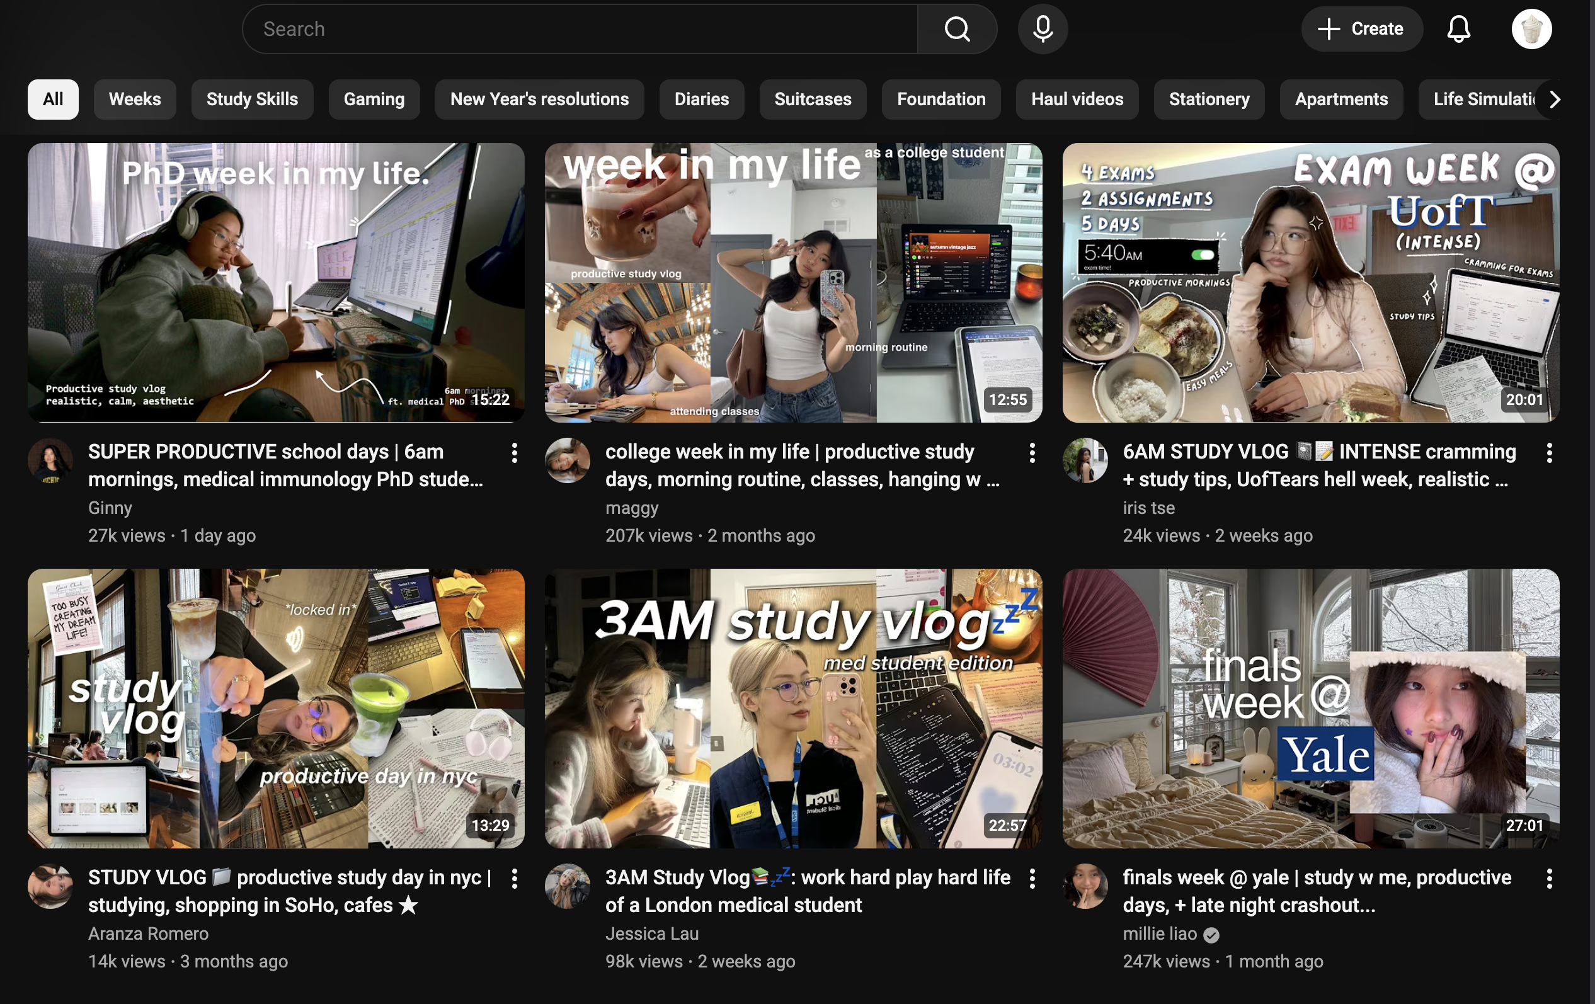1595x1004 pixels.
Task: Activate voice search with the microphone icon
Action: coord(1042,28)
